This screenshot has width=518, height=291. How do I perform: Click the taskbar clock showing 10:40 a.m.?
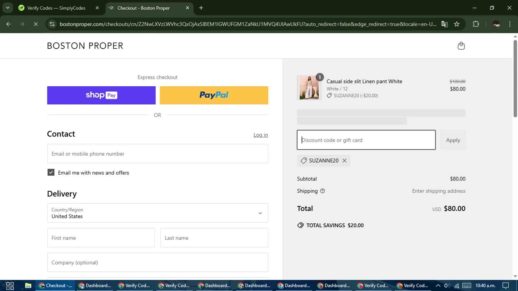coord(485,285)
